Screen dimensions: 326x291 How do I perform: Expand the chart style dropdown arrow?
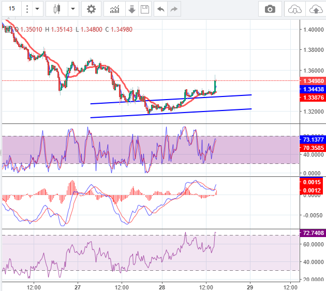tap(73, 9)
